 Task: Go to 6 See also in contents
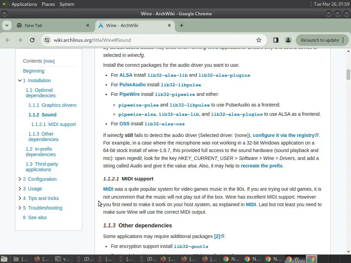(x=35, y=217)
